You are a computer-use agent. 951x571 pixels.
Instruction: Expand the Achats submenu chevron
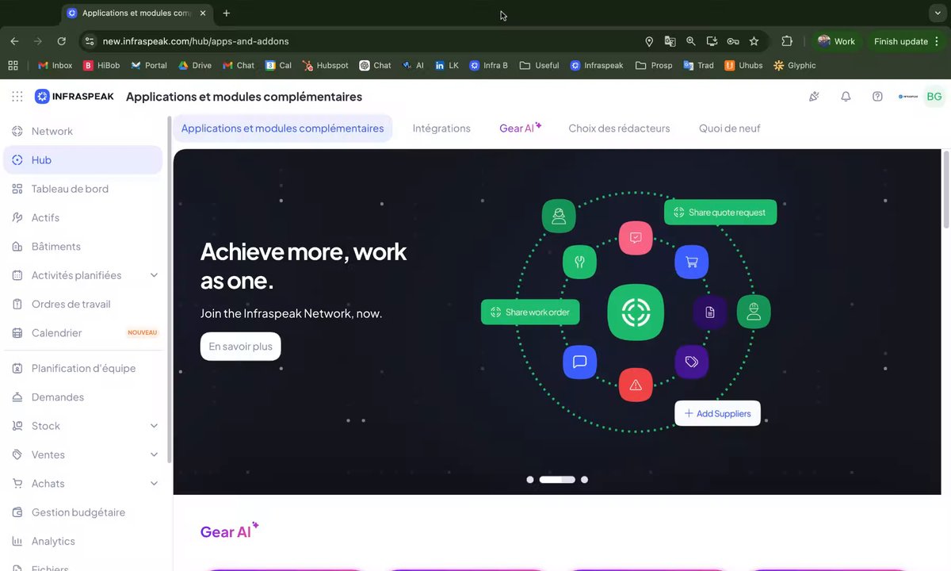pyautogui.click(x=154, y=484)
